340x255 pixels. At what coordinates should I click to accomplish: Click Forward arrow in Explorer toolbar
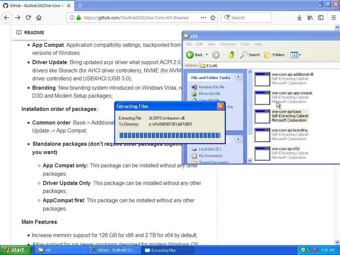(x=216, y=55)
